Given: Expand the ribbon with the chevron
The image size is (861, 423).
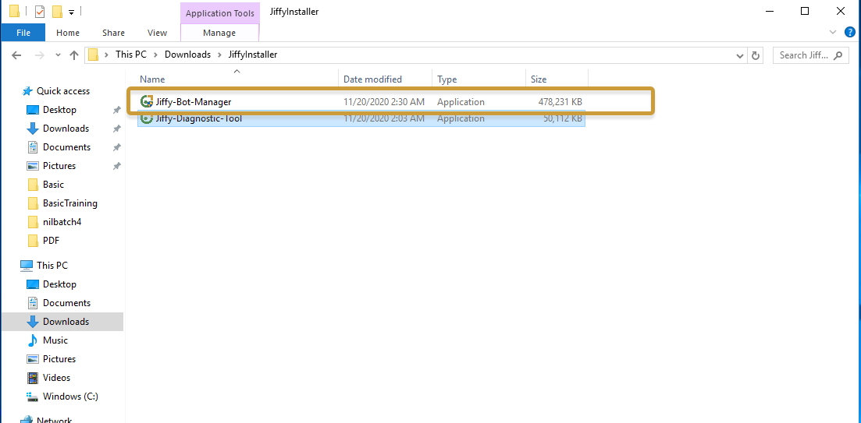Looking at the screenshot, I should coord(833,32).
